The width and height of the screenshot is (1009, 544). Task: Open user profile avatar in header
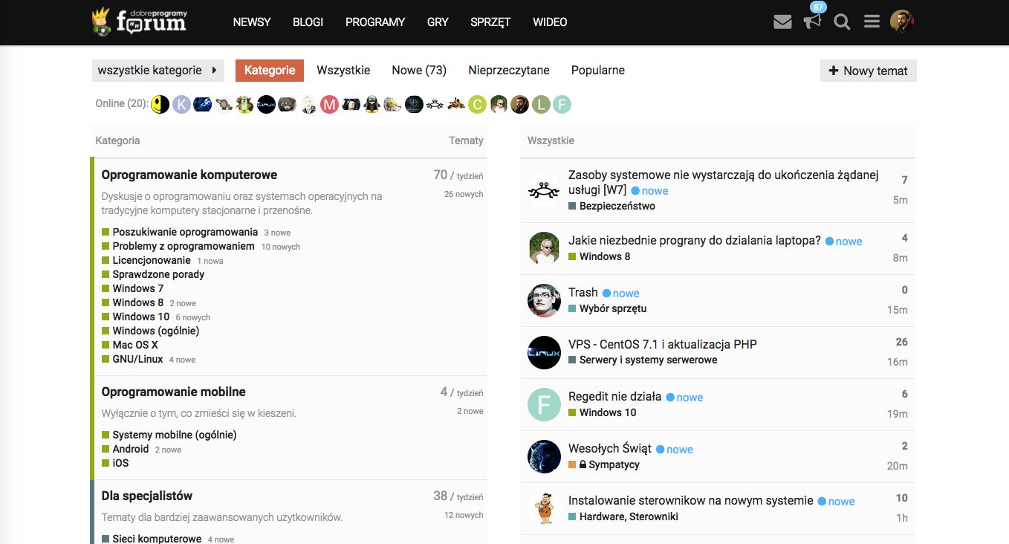point(902,22)
